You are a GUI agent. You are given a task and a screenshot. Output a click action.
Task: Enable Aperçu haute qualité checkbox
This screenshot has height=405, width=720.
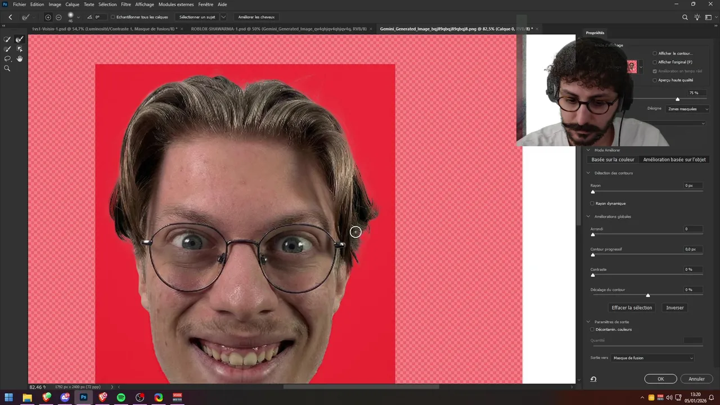(655, 80)
